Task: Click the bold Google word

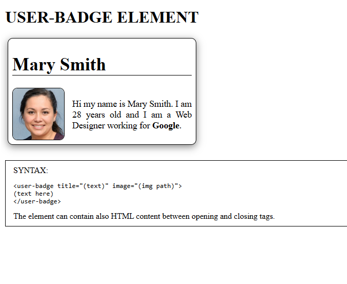Action: (166, 125)
